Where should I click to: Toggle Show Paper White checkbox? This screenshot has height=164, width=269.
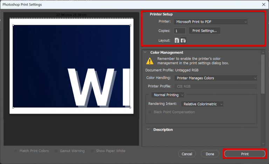tap(92, 151)
